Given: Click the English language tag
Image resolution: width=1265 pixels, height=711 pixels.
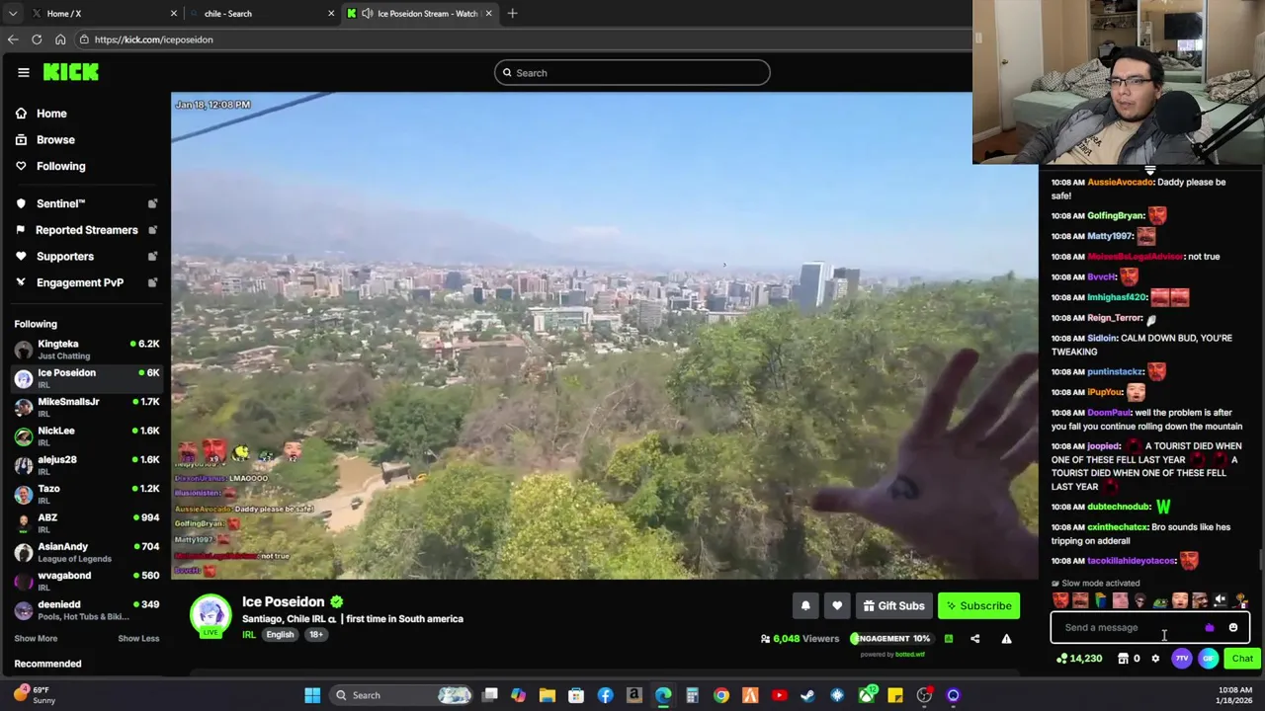Looking at the screenshot, I should point(280,635).
